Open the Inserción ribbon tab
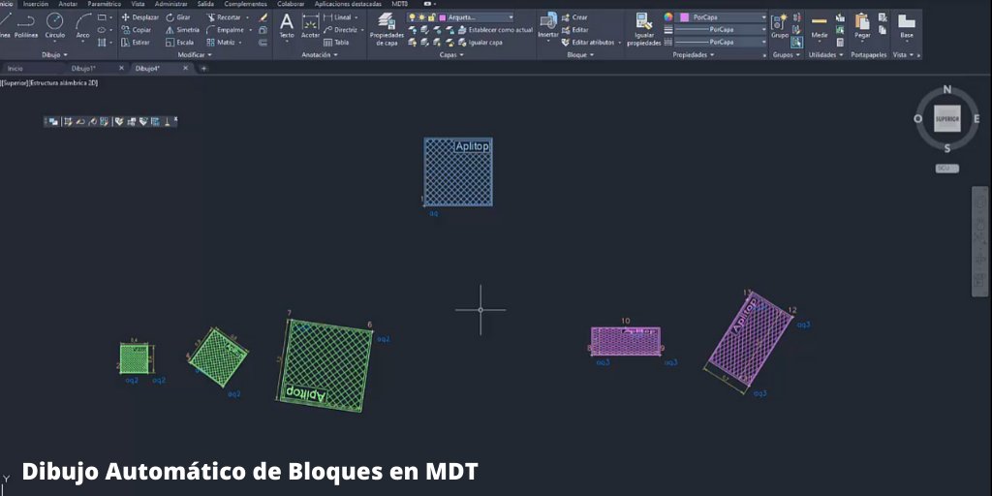This screenshot has height=496, width=992. tap(36, 4)
